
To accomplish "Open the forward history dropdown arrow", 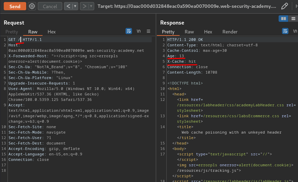I will point(91,6).
